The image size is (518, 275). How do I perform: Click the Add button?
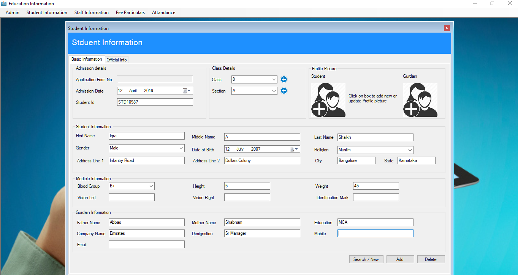[x=400, y=259]
